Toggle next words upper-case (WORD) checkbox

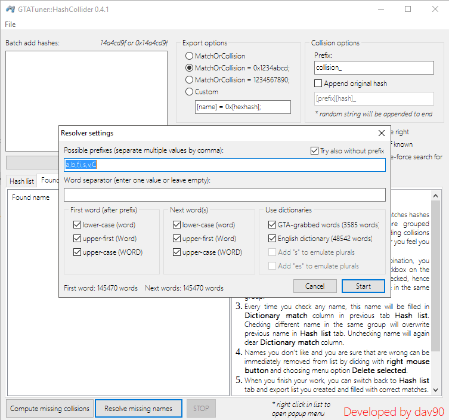(176, 252)
